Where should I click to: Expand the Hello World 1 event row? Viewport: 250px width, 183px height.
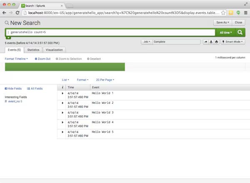[62, 93]
